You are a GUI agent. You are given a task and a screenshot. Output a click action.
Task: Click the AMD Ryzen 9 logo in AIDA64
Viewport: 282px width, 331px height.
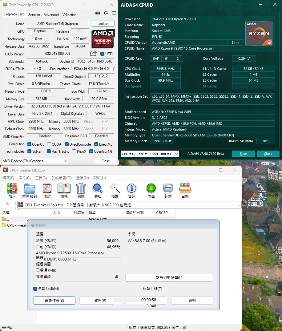(259, 33)
